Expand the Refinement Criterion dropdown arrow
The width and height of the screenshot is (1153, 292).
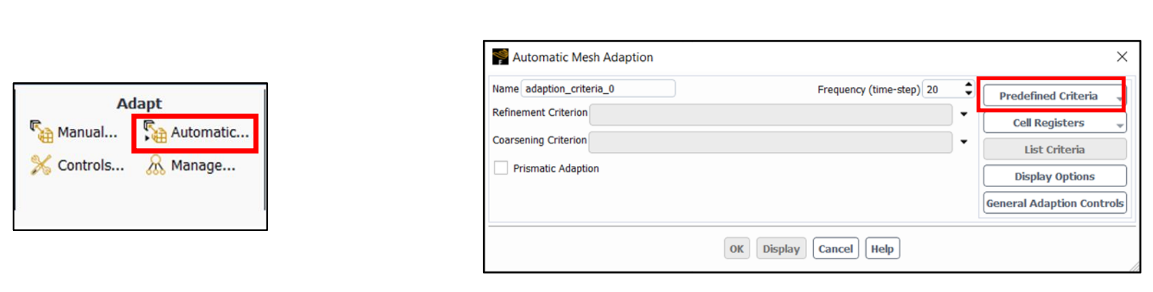point(963,114)
